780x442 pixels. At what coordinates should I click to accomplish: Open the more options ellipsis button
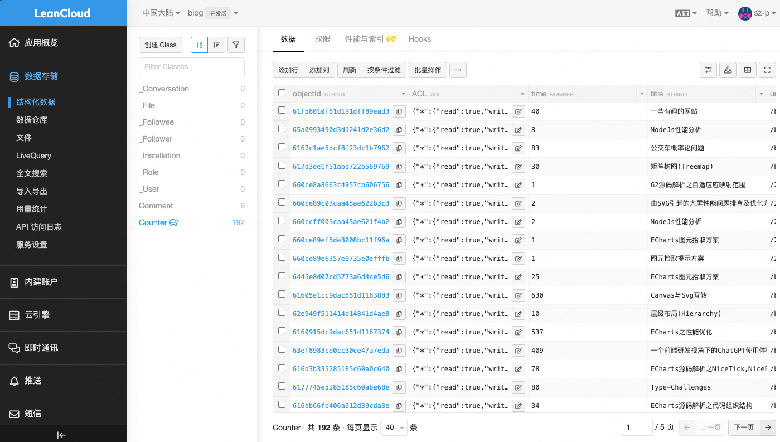(458, 70)
